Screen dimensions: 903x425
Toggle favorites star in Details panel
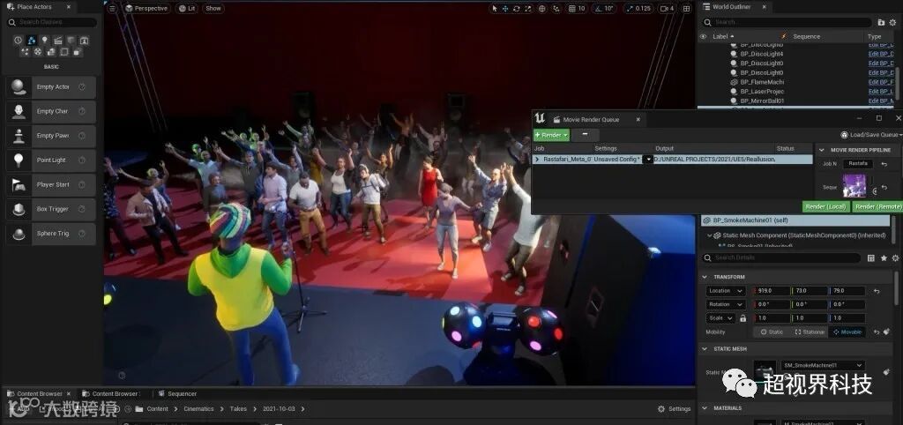tap(884, 258)
